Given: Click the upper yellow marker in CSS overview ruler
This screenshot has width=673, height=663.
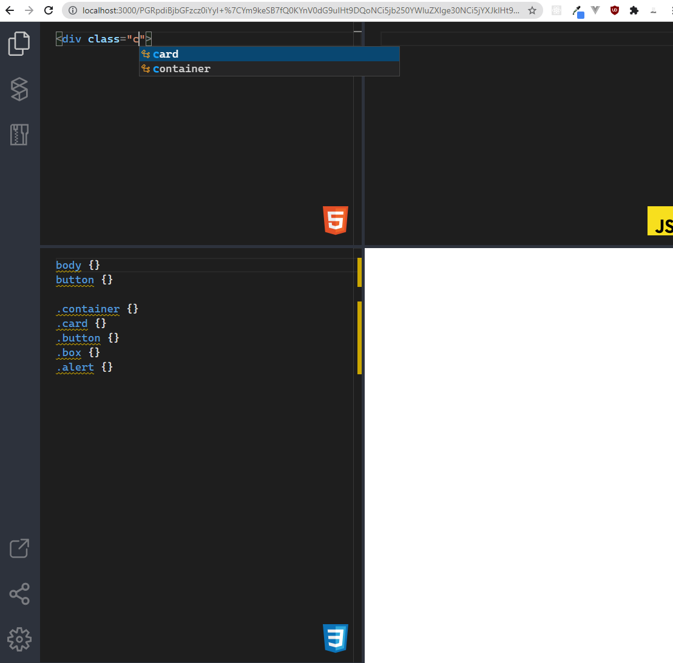Looking at the screenshot, I should tap(359, 272).
